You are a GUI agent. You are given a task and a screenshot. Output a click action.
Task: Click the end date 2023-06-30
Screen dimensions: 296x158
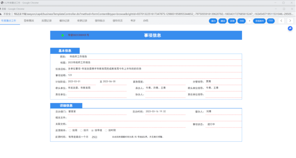click(109, 82)
